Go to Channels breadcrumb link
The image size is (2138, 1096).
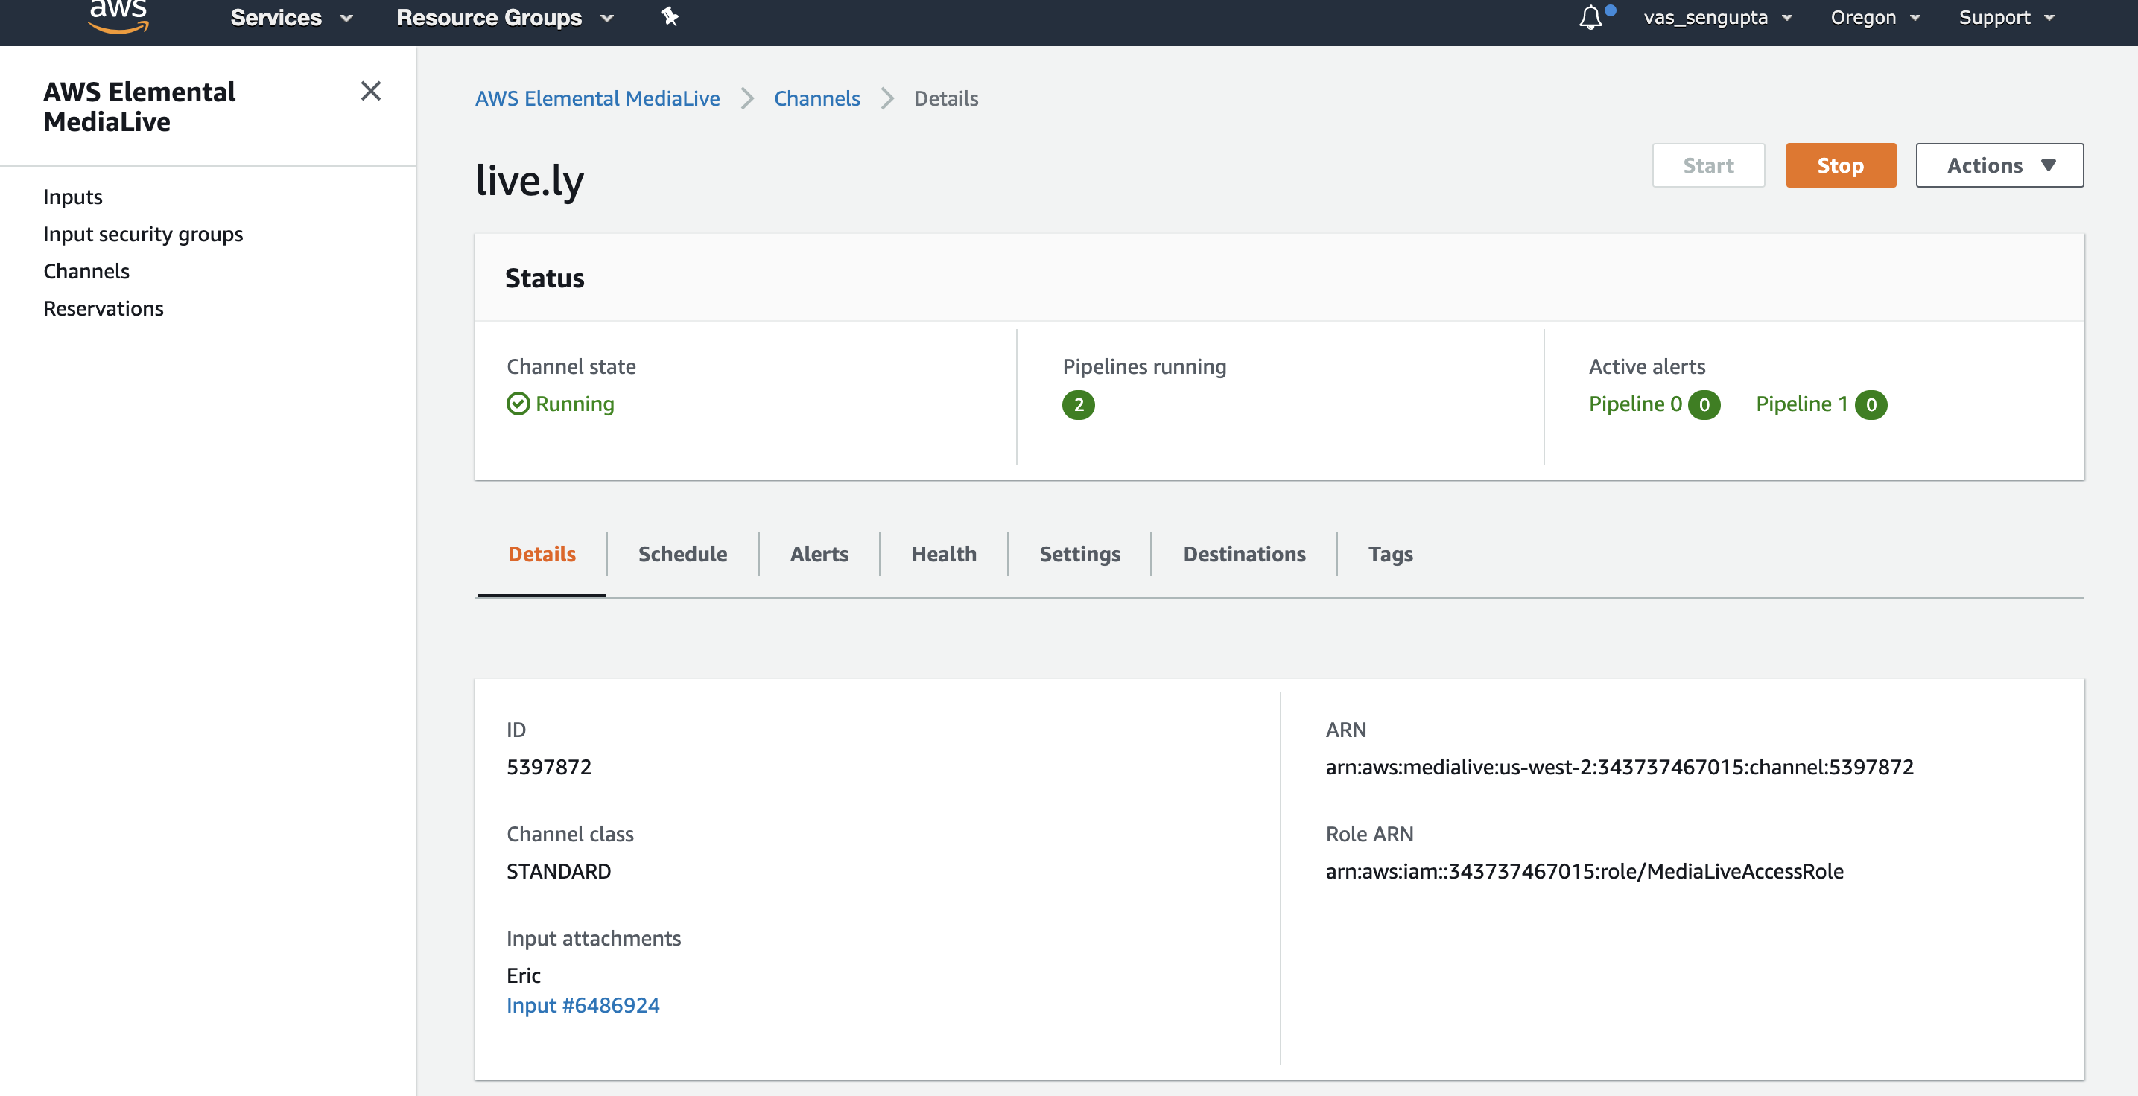[816, 99]
